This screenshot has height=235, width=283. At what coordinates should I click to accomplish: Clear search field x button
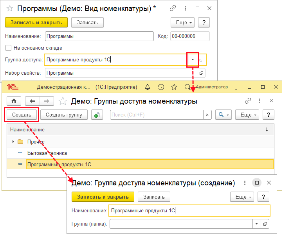tap(207, 115)
